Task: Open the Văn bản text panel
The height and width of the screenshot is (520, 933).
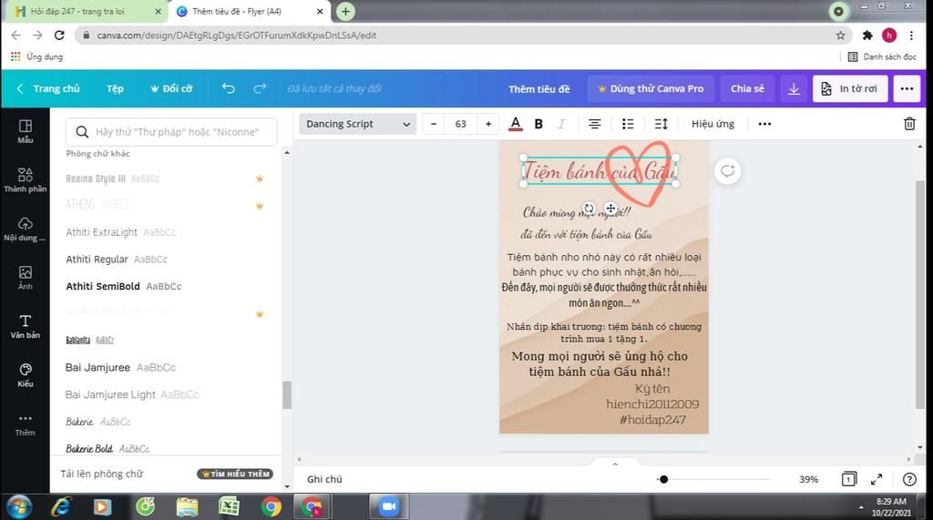Action: pyautogui.click(x=25, y=327)
